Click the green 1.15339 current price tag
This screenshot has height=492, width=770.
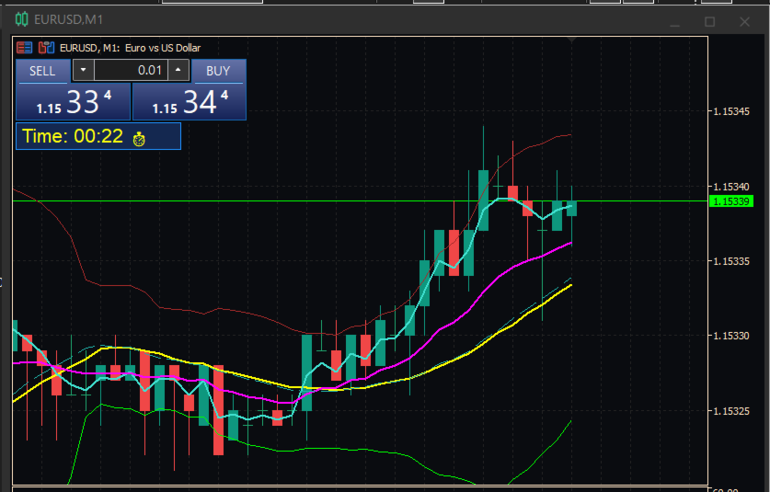point(731,201)
